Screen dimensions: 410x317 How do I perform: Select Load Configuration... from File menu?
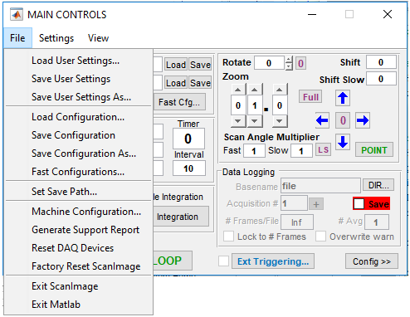[78, 117]
